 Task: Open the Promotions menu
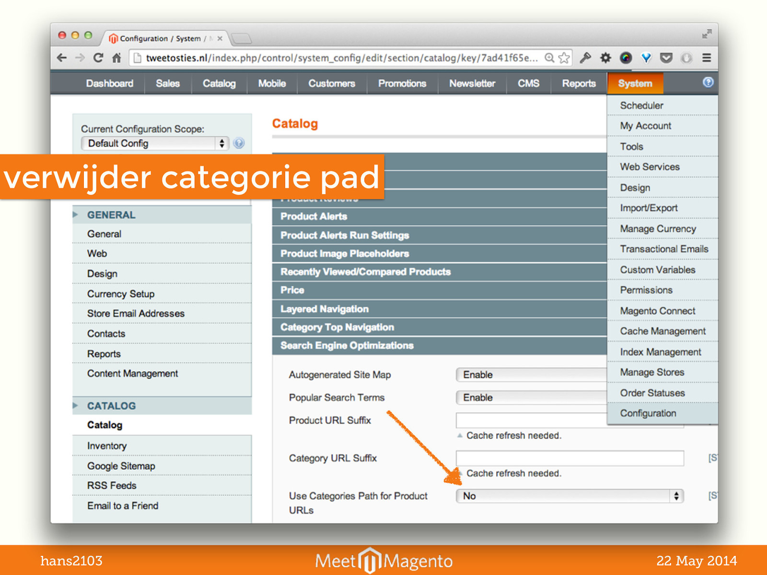[402, 83]
